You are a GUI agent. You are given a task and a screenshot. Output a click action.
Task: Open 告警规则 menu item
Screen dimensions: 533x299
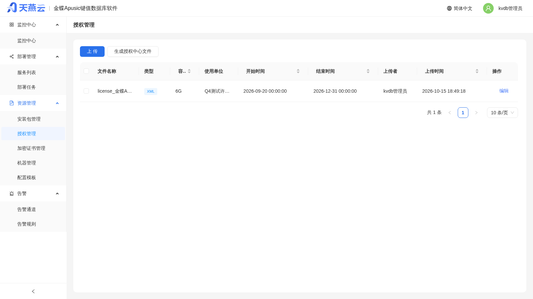[x=33, y=224]
